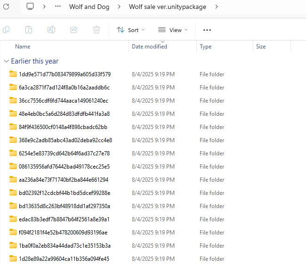The image size is (306, 266).
Task: Click folder icon of 6254e5e83739cd642b64f6ad37c27e78
Action: [13, 153]
